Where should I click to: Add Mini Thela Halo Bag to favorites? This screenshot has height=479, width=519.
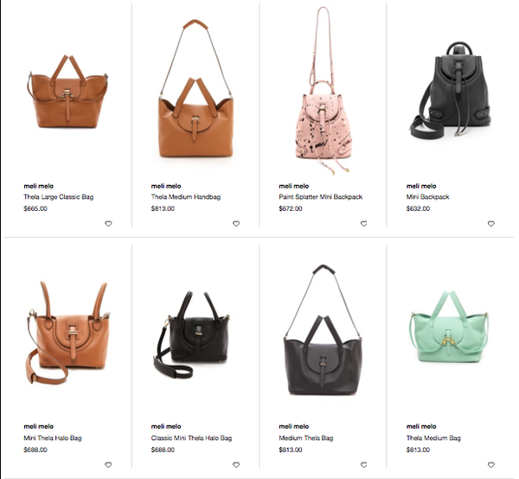pyautogui.click(x=108, y=465)
